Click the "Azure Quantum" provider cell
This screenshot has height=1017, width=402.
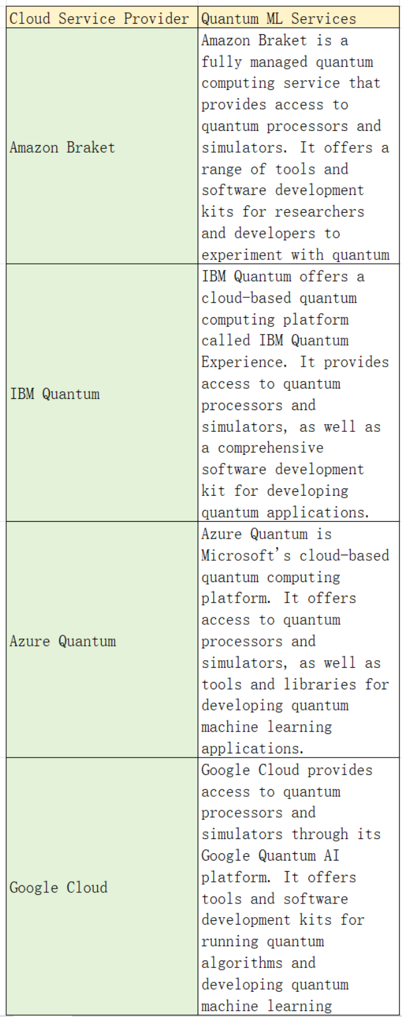click(63, 641)
